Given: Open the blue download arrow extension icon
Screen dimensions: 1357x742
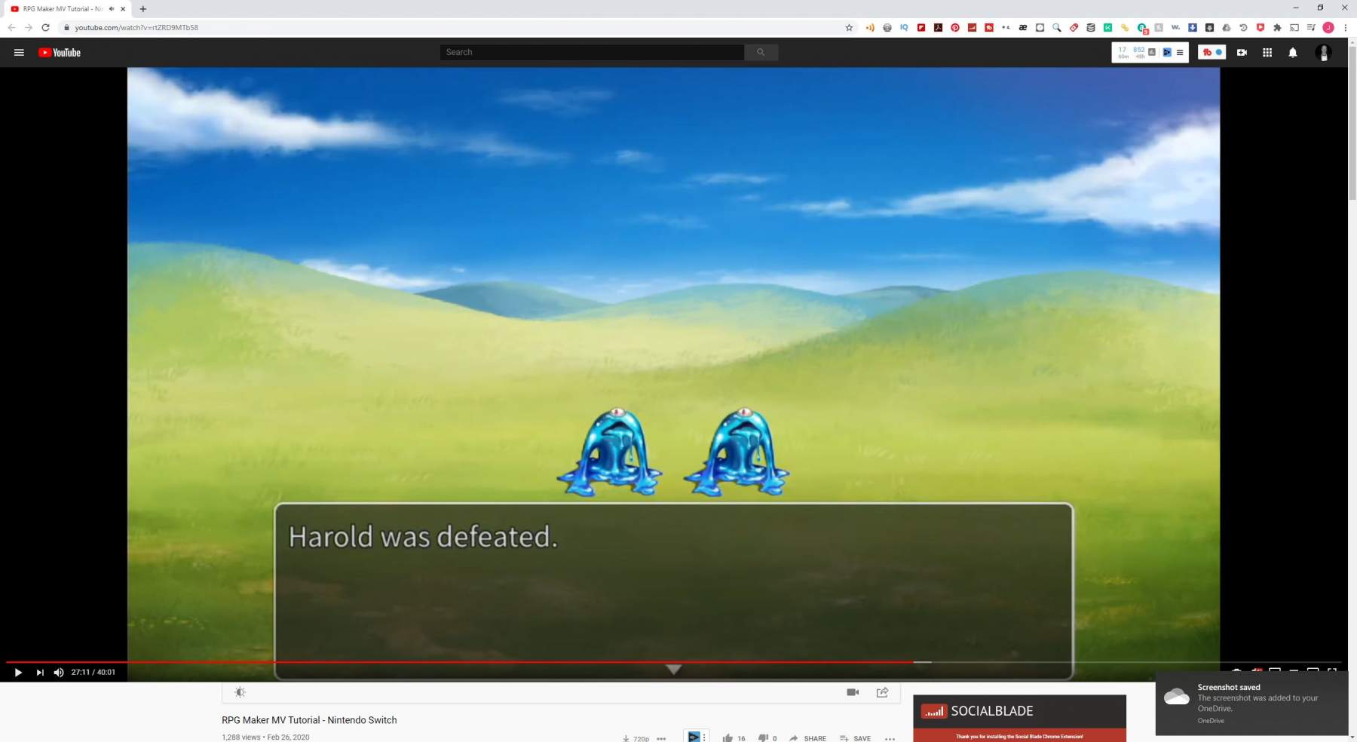Looking at the screenshot, I should 1193,27.
